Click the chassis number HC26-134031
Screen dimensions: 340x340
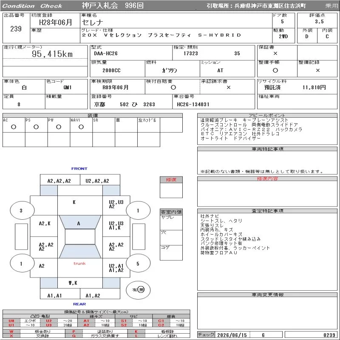tap(193, 105)
